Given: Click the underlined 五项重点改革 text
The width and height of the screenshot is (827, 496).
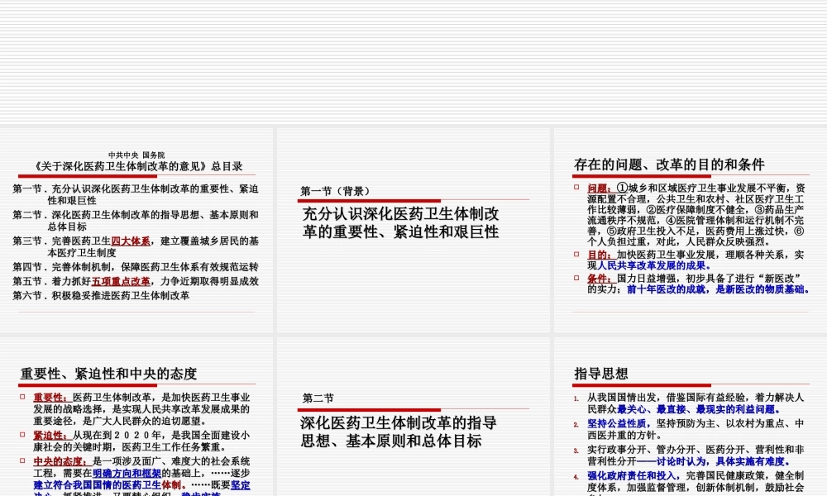Looking at the screenshot, I should pyautogui.click(x=119, y=281).
